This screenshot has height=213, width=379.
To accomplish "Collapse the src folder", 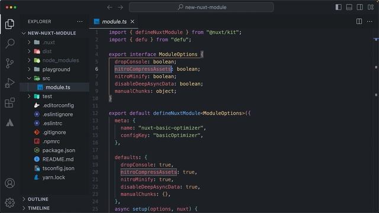I will point(29,78).
